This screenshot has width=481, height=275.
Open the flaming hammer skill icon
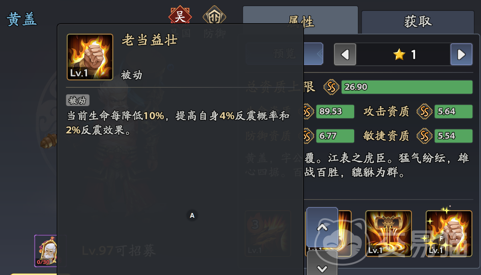pyautogui.click(x=389, y=233)
